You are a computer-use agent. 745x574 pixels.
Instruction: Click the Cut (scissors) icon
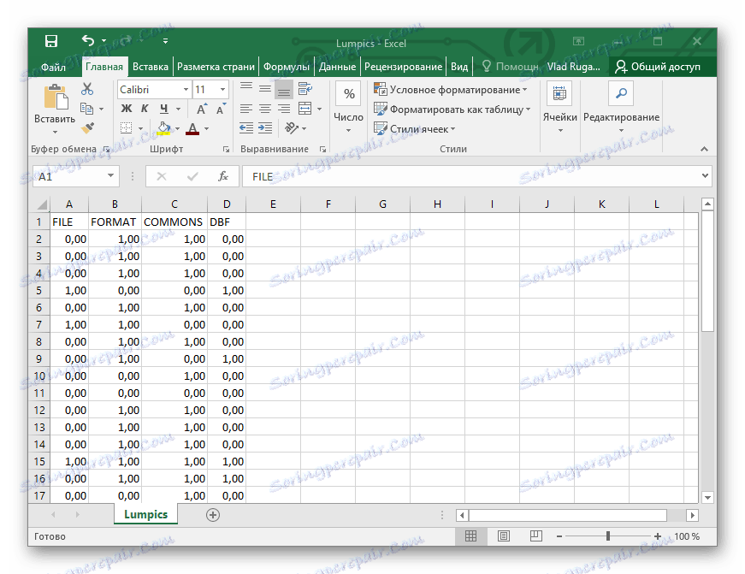[86, 89]
